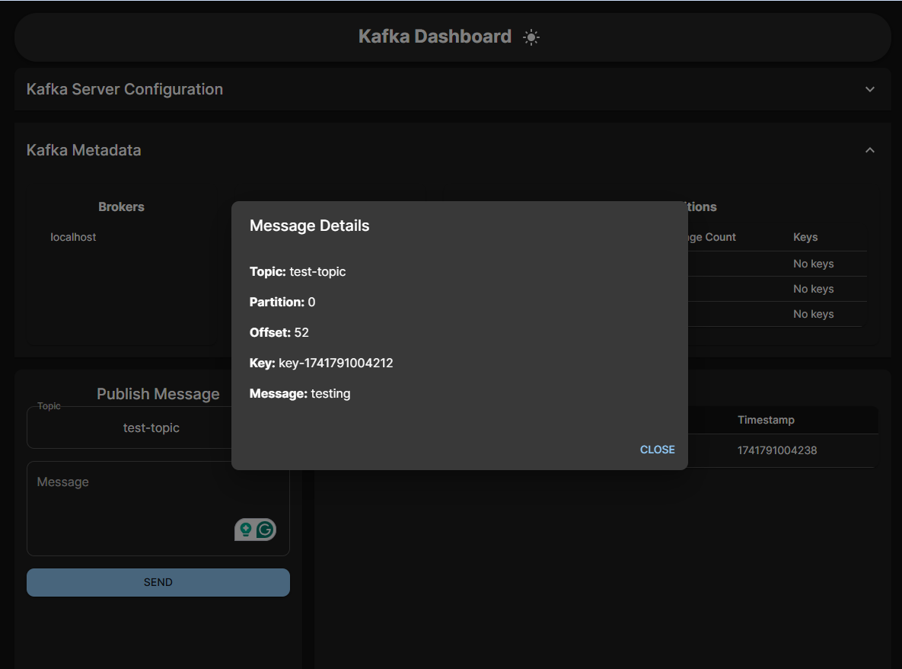This screenshot has width=902, height=669.
Task: Click the Offset: 52 line in dialog
Action: [279, 332]
